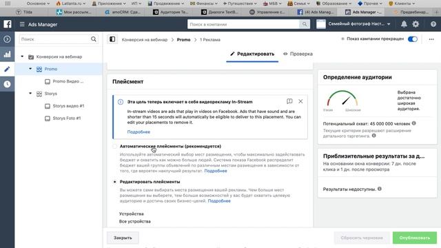Collapse the Конверсия на вебинар campaign tree
This screenshot has height=248, width=441.
(x=22, y=56)
